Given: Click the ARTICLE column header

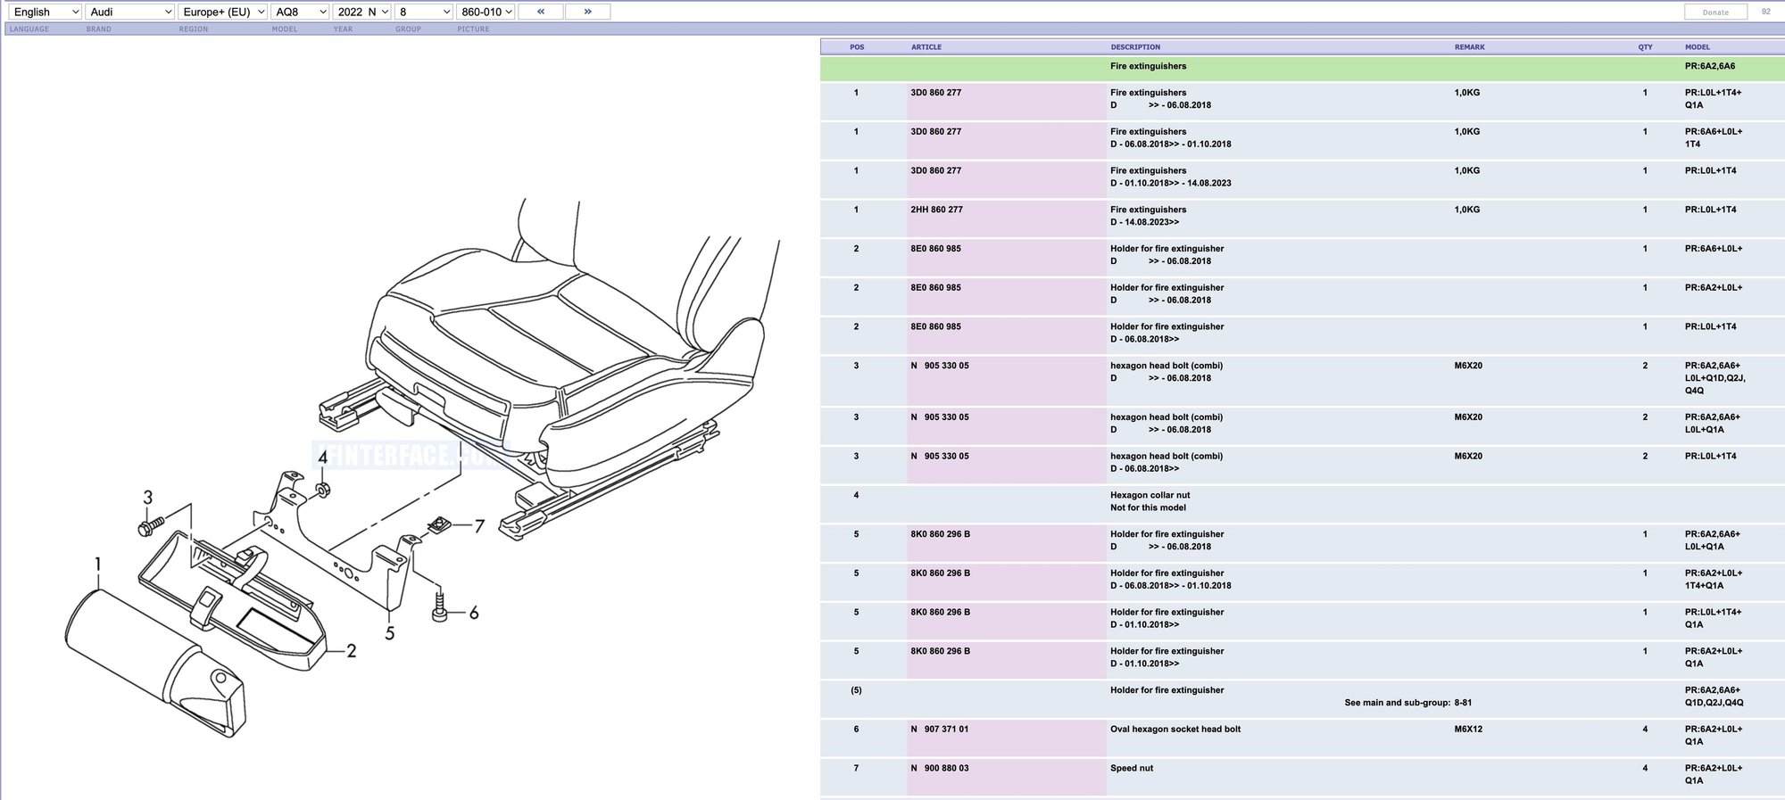Looking at the screenshot, I should click(x=926, y=47).
